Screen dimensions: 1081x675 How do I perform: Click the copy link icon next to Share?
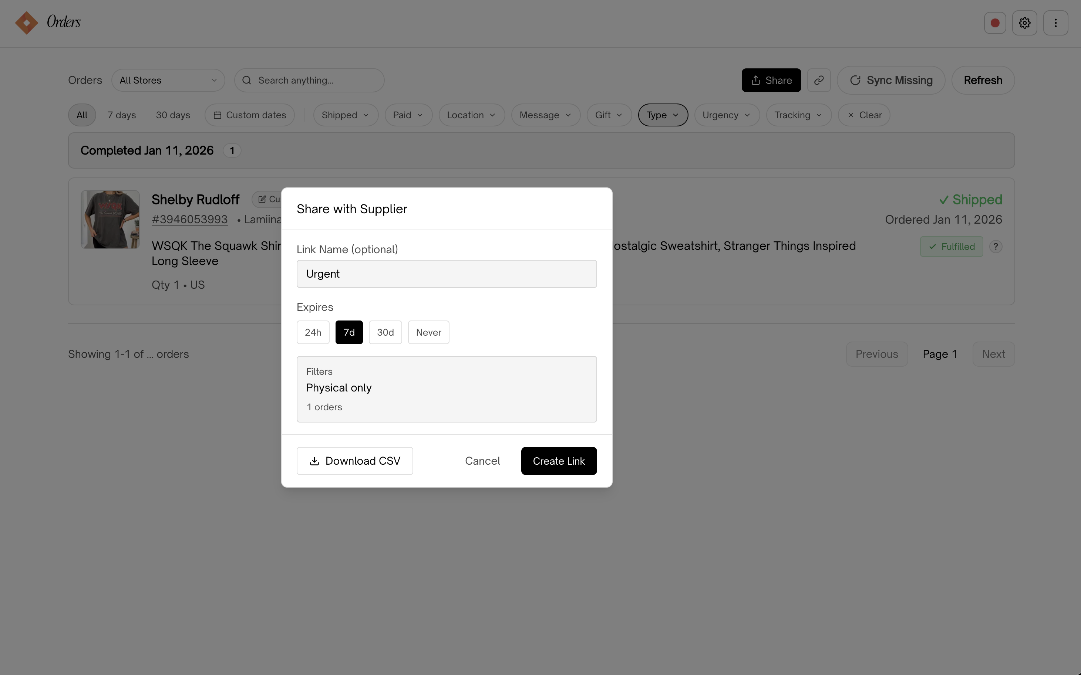pos(819,80)
